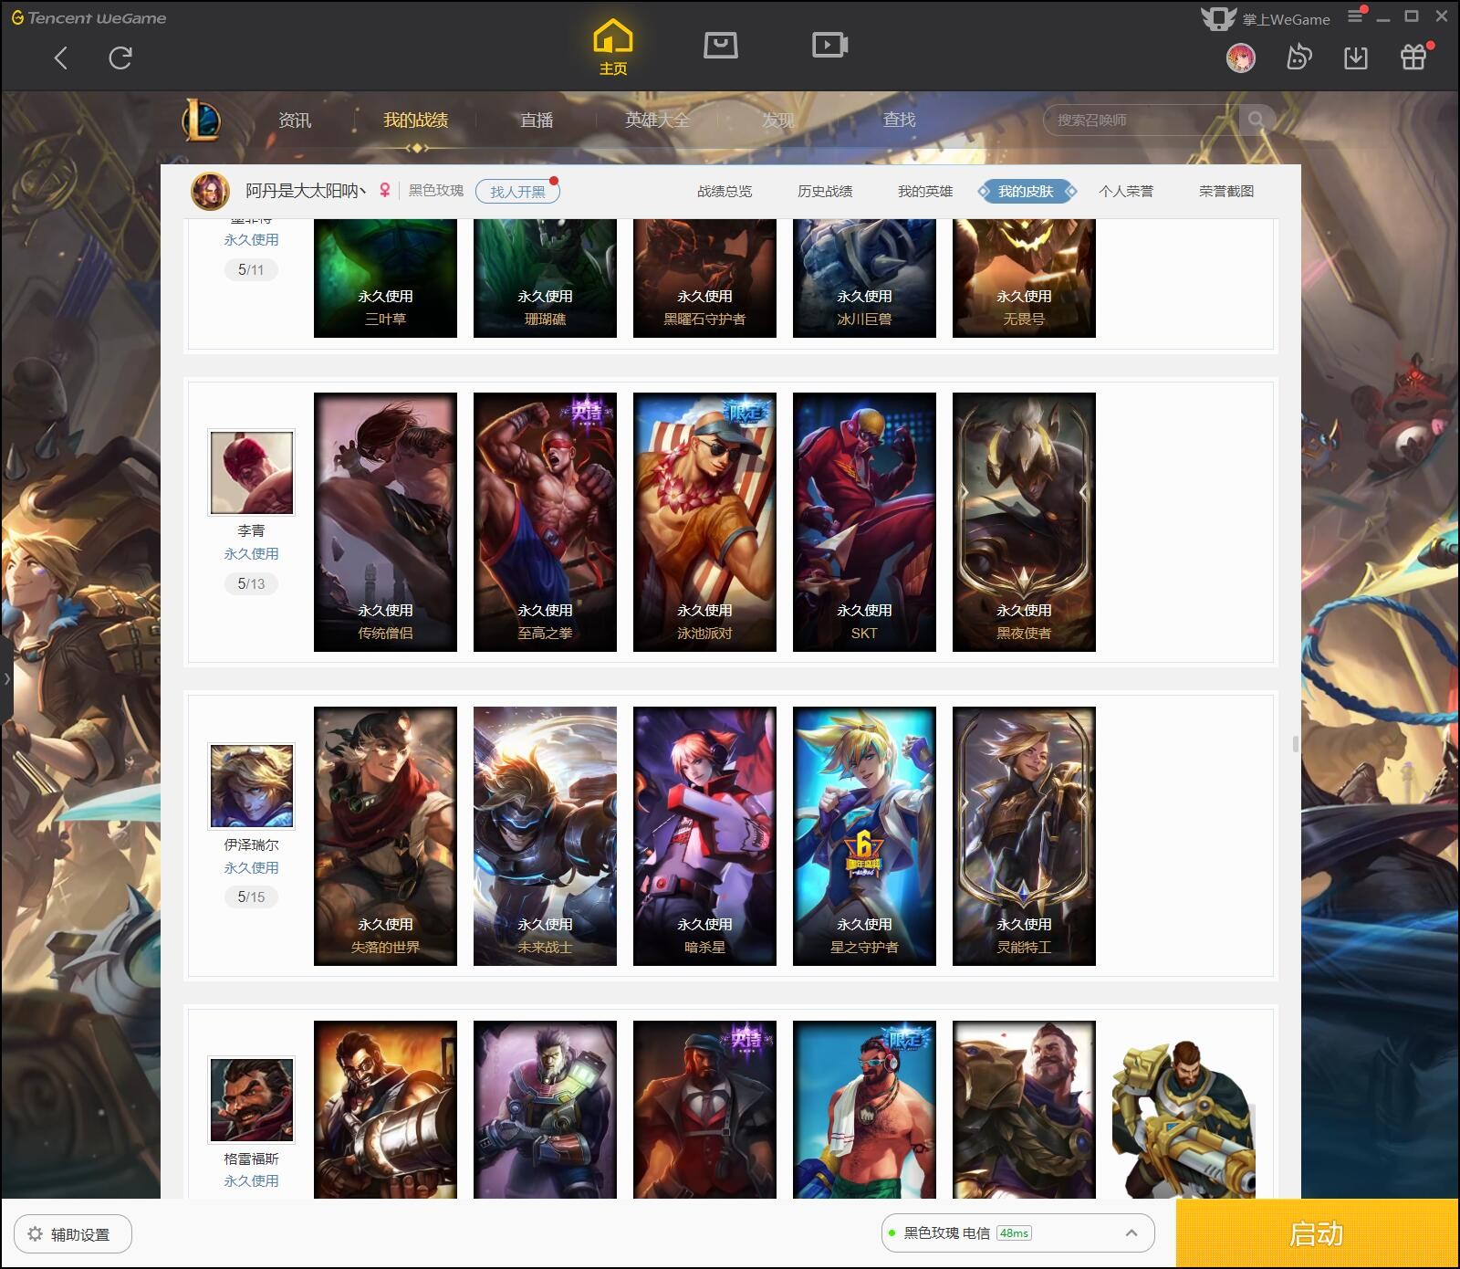Click the female gender icon beside username
The width and height of the screenshot is (1460, 1269).
click(385, 190)
